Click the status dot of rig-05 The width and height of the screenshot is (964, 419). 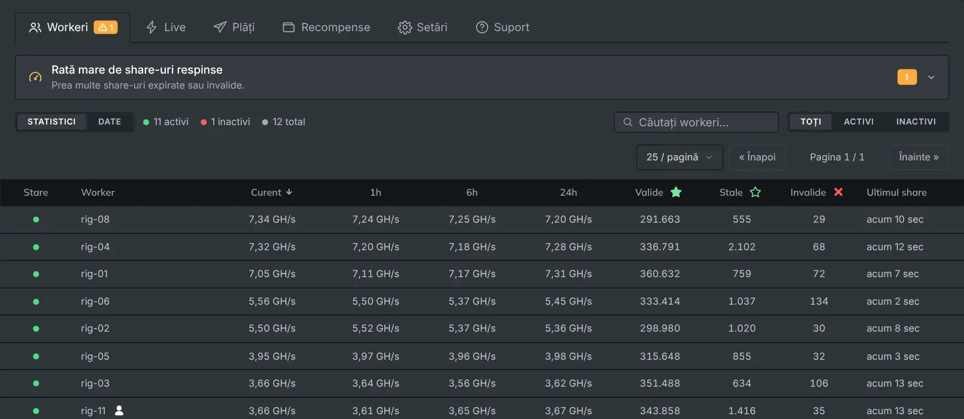coord(36,356)
